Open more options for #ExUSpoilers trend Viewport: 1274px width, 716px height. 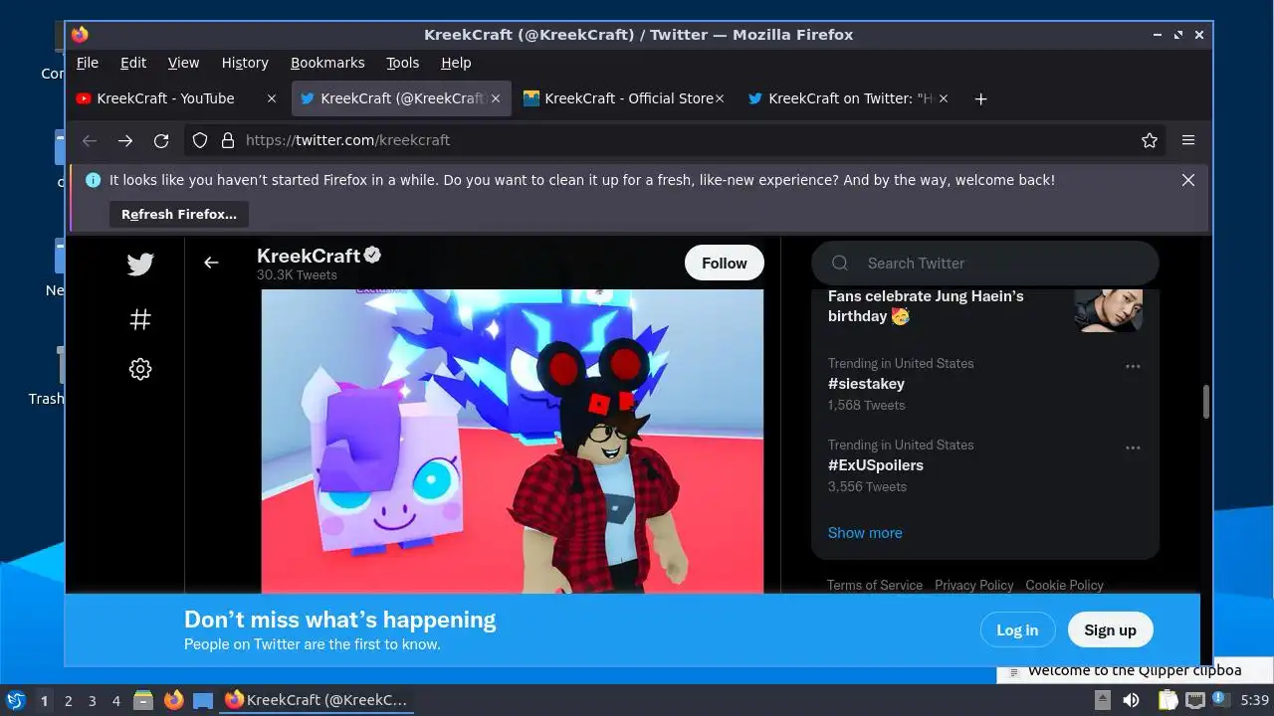(1133, 447)
